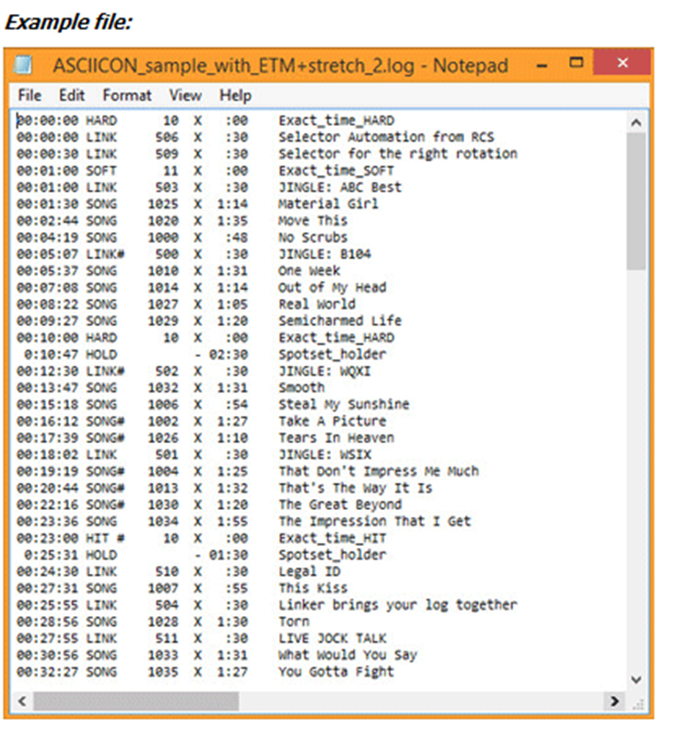Image resolution: width=677 pixels, height=729 pixels.
Task: Place cursor on the 'Material Girl' line
Action: 328,204
